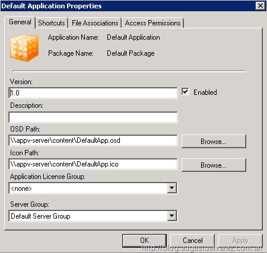Click the Apply button
267x253 pixels.
tap(240, 241)
